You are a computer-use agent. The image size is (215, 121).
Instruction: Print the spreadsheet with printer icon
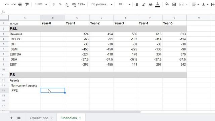(x=20, y=4)
